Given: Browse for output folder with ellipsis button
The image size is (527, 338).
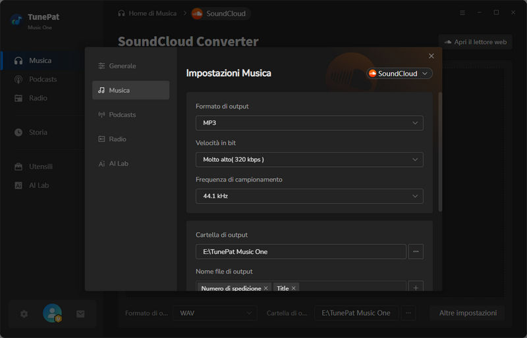Looking at the screenshot, I should pyautogui.click(x=416, y=251).
